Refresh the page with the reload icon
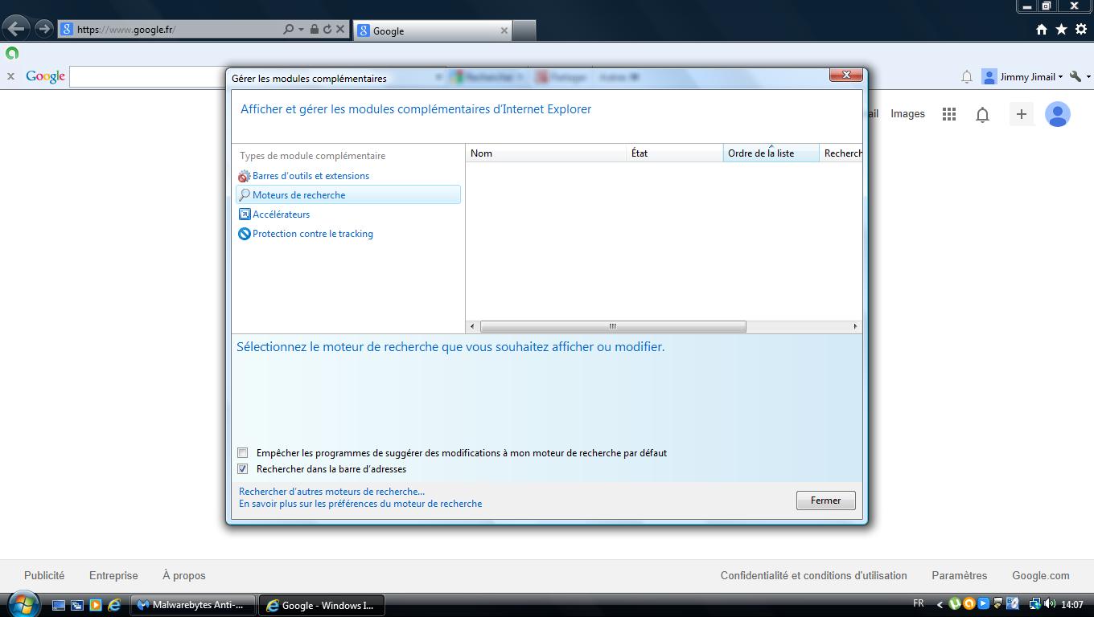Viewport: 1094px width, 617px height. click(327, 30)
